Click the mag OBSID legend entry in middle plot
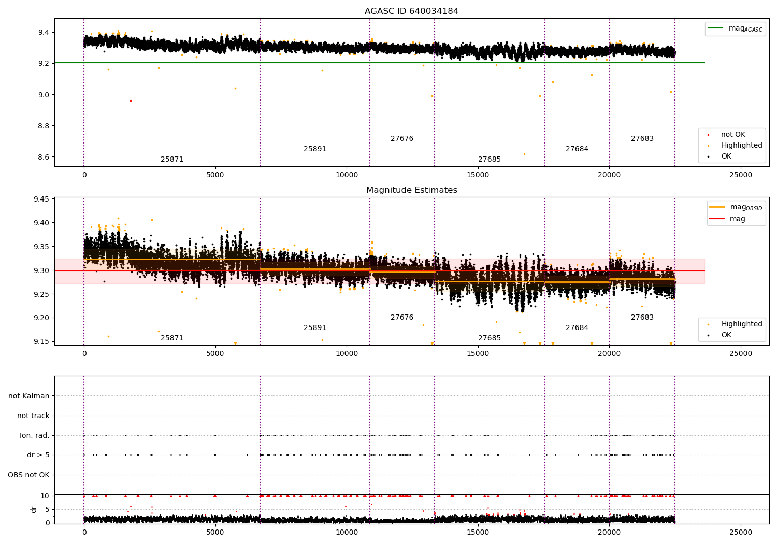The height and width of the screenshot is (544, 777). [736, 207]
